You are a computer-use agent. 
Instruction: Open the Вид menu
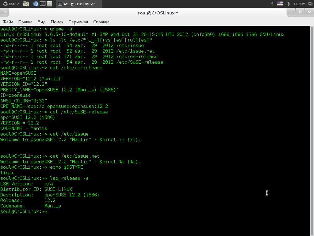coord(41,22)
